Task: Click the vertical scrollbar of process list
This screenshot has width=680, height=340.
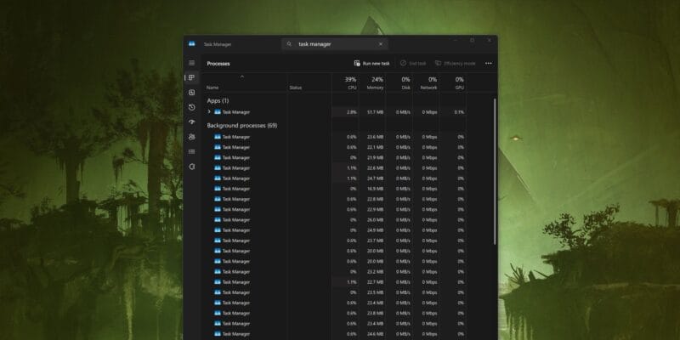Action: 495,172
